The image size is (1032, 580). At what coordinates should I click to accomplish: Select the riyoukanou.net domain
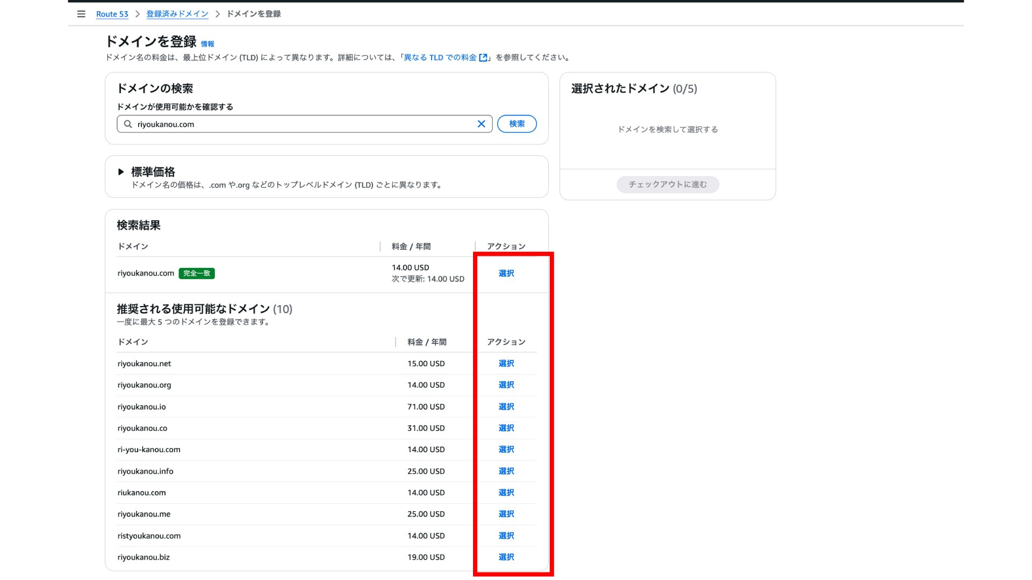click(x=506, y=364)
